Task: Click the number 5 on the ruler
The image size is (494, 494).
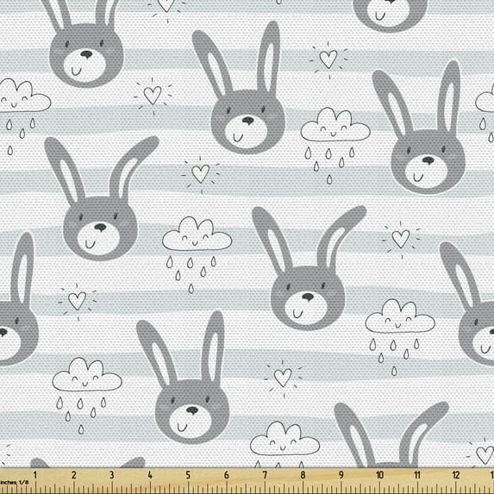Action: [x=188, y=475]
